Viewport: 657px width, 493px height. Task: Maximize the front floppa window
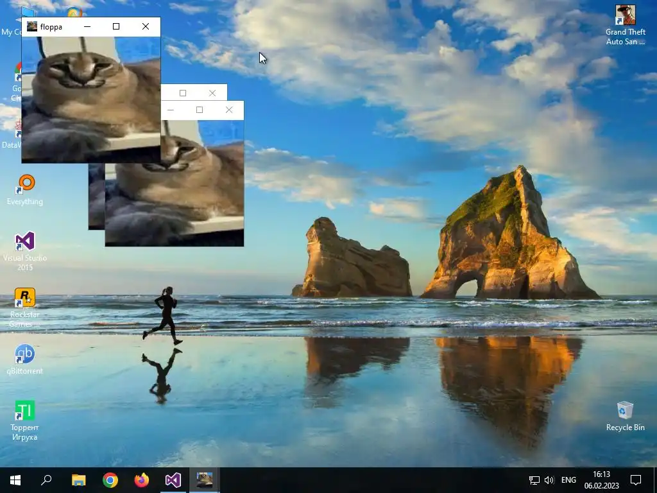pyautogui.click(x=116, y=26)
